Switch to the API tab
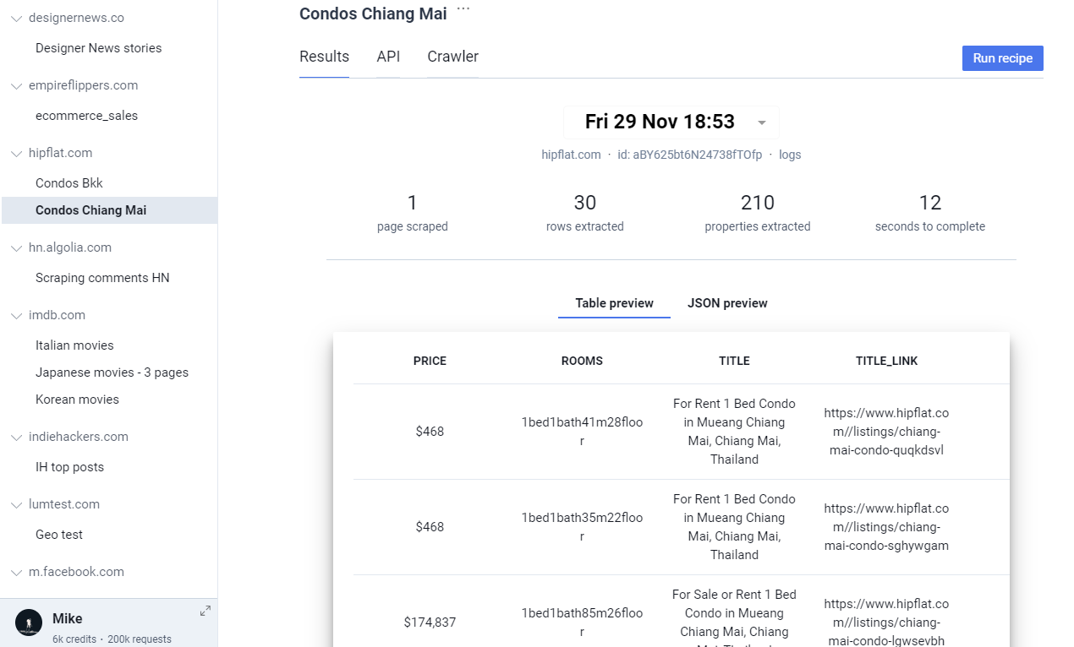1074x647 pixels. point(388,57)
